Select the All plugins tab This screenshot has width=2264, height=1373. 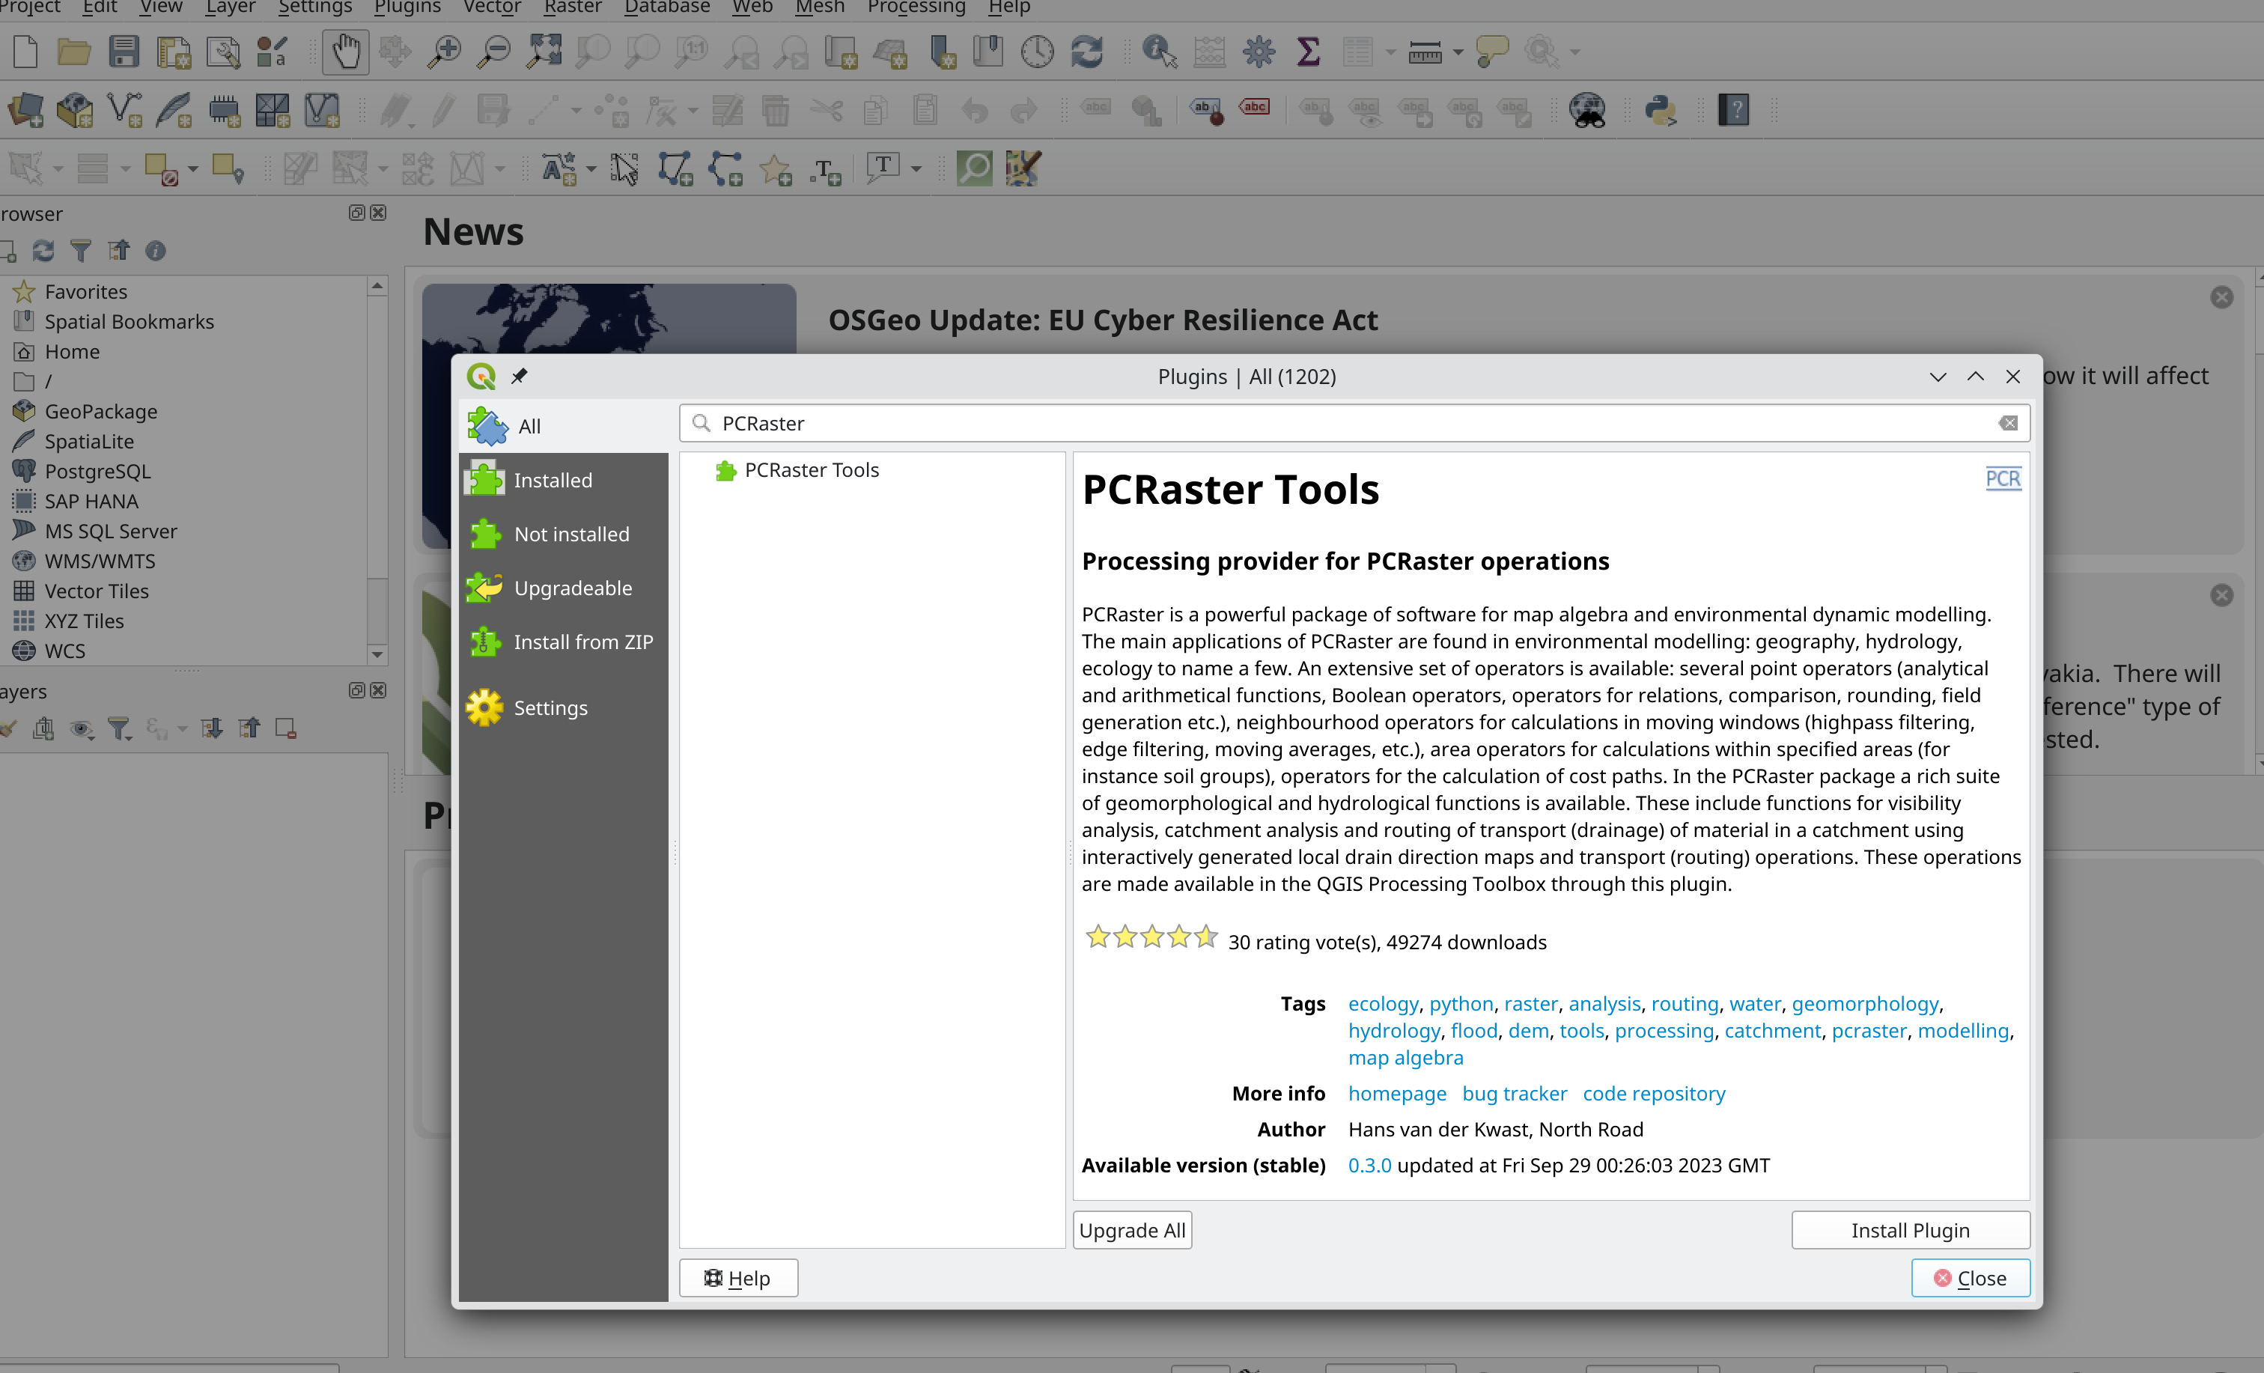coord(563,425)
